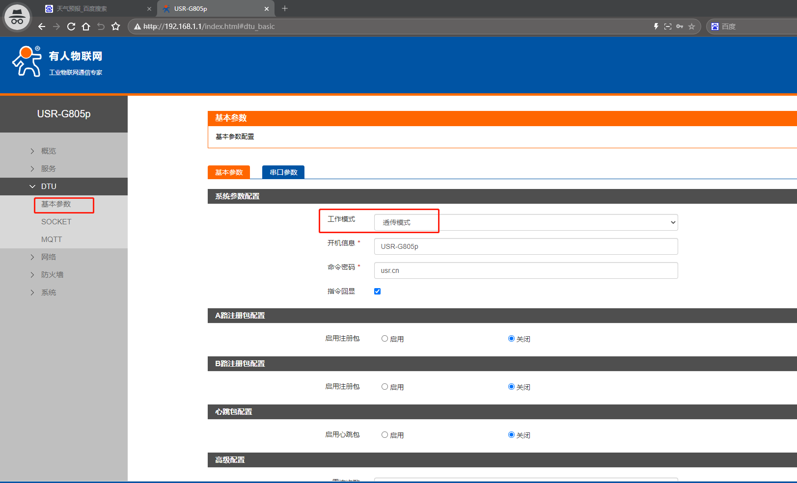Expand the 网络 sidebar section
Screen dimensions: 797x483
coord(49,257)
